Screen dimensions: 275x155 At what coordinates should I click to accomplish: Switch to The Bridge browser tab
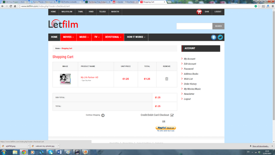pos(98,2)
